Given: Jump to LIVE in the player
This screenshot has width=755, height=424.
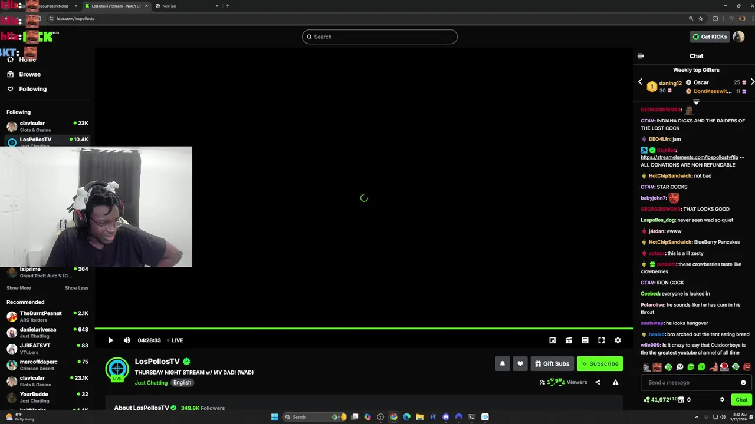Looking at the screenshot, I should 175,340.
